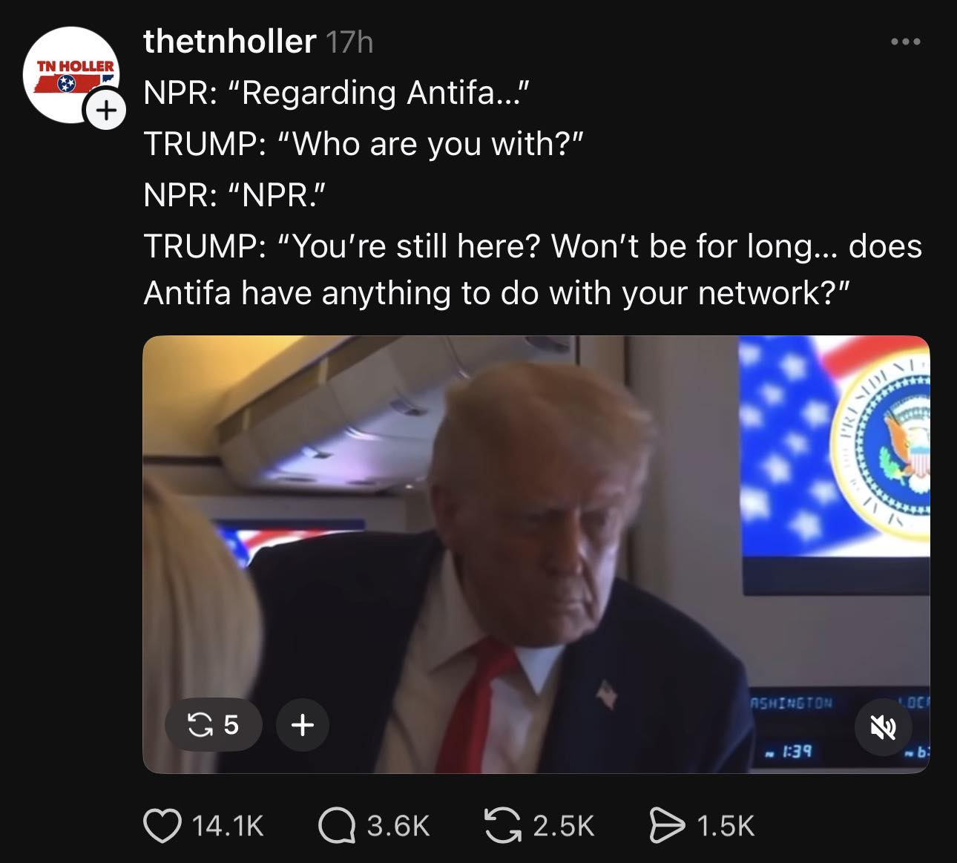Share the post with the paper plane icon
This screenshot has width=957, height=863.
667,826
